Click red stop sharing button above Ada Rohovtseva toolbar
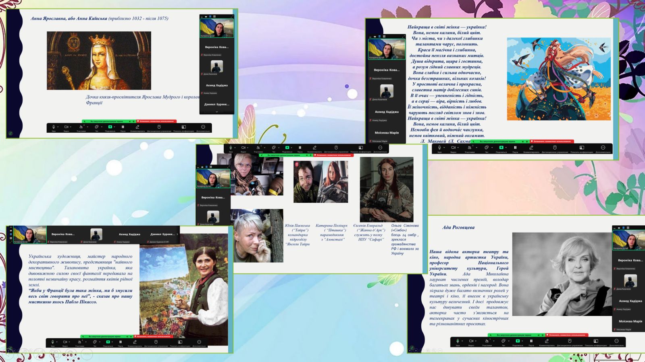Screen dimensions: 645x362 [x=567, y=335]
